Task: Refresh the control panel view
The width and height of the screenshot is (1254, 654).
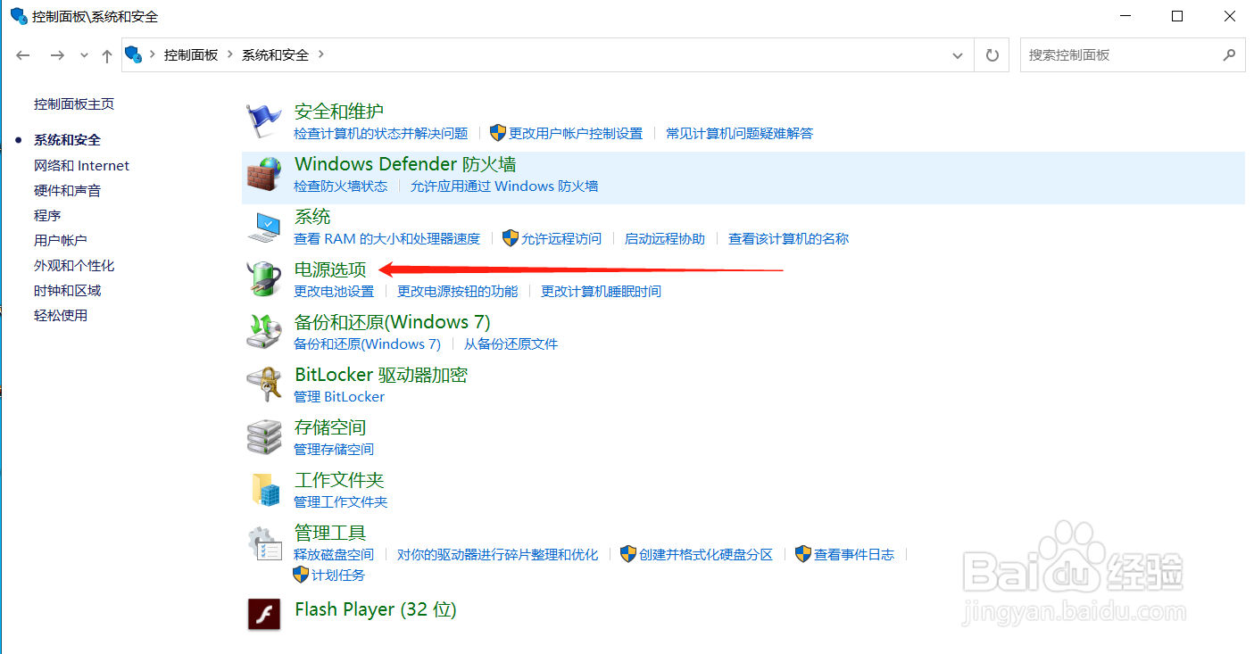Action: point(992,54)
